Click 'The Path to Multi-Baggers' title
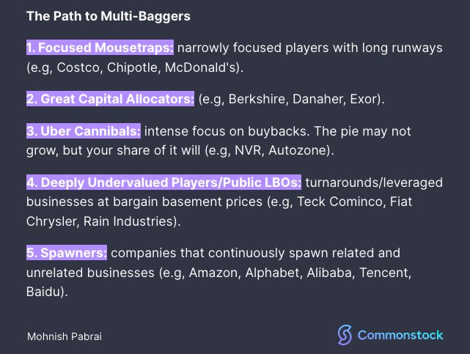Image resolution: width=470 pixels, height=354 pixels. [x=109, y=16]
